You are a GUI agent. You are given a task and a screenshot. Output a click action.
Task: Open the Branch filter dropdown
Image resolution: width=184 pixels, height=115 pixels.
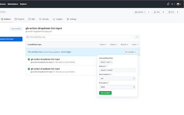coord(124,45)
